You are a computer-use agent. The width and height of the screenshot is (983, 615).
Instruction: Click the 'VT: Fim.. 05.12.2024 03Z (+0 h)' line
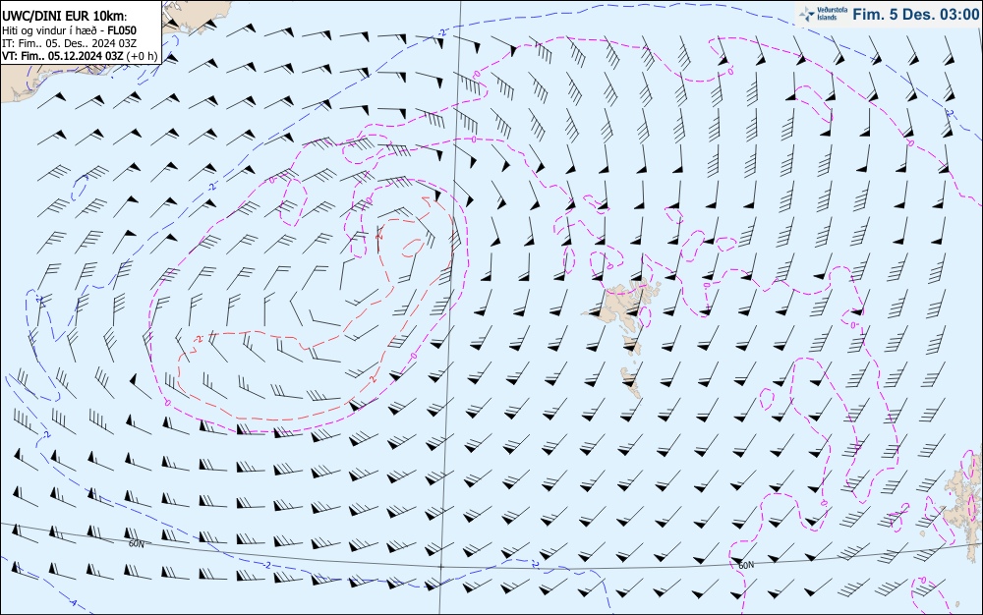(x=80, y=56)
